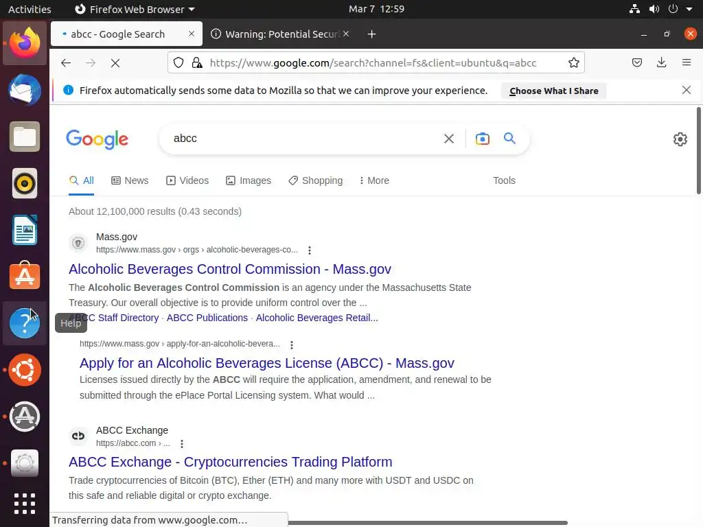
Task: Open options dots for apply-for-an-alcoholic-beverages result
Action: click(x=292, y=344)
